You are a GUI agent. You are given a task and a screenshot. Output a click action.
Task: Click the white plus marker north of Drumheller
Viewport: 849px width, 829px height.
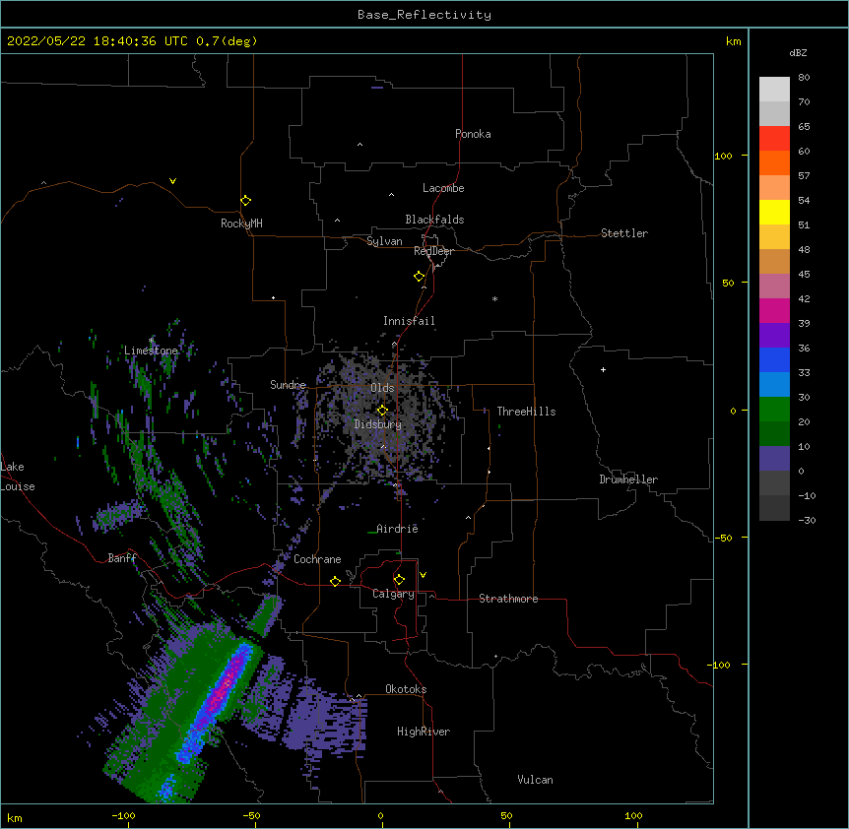(x=603, y=369)
